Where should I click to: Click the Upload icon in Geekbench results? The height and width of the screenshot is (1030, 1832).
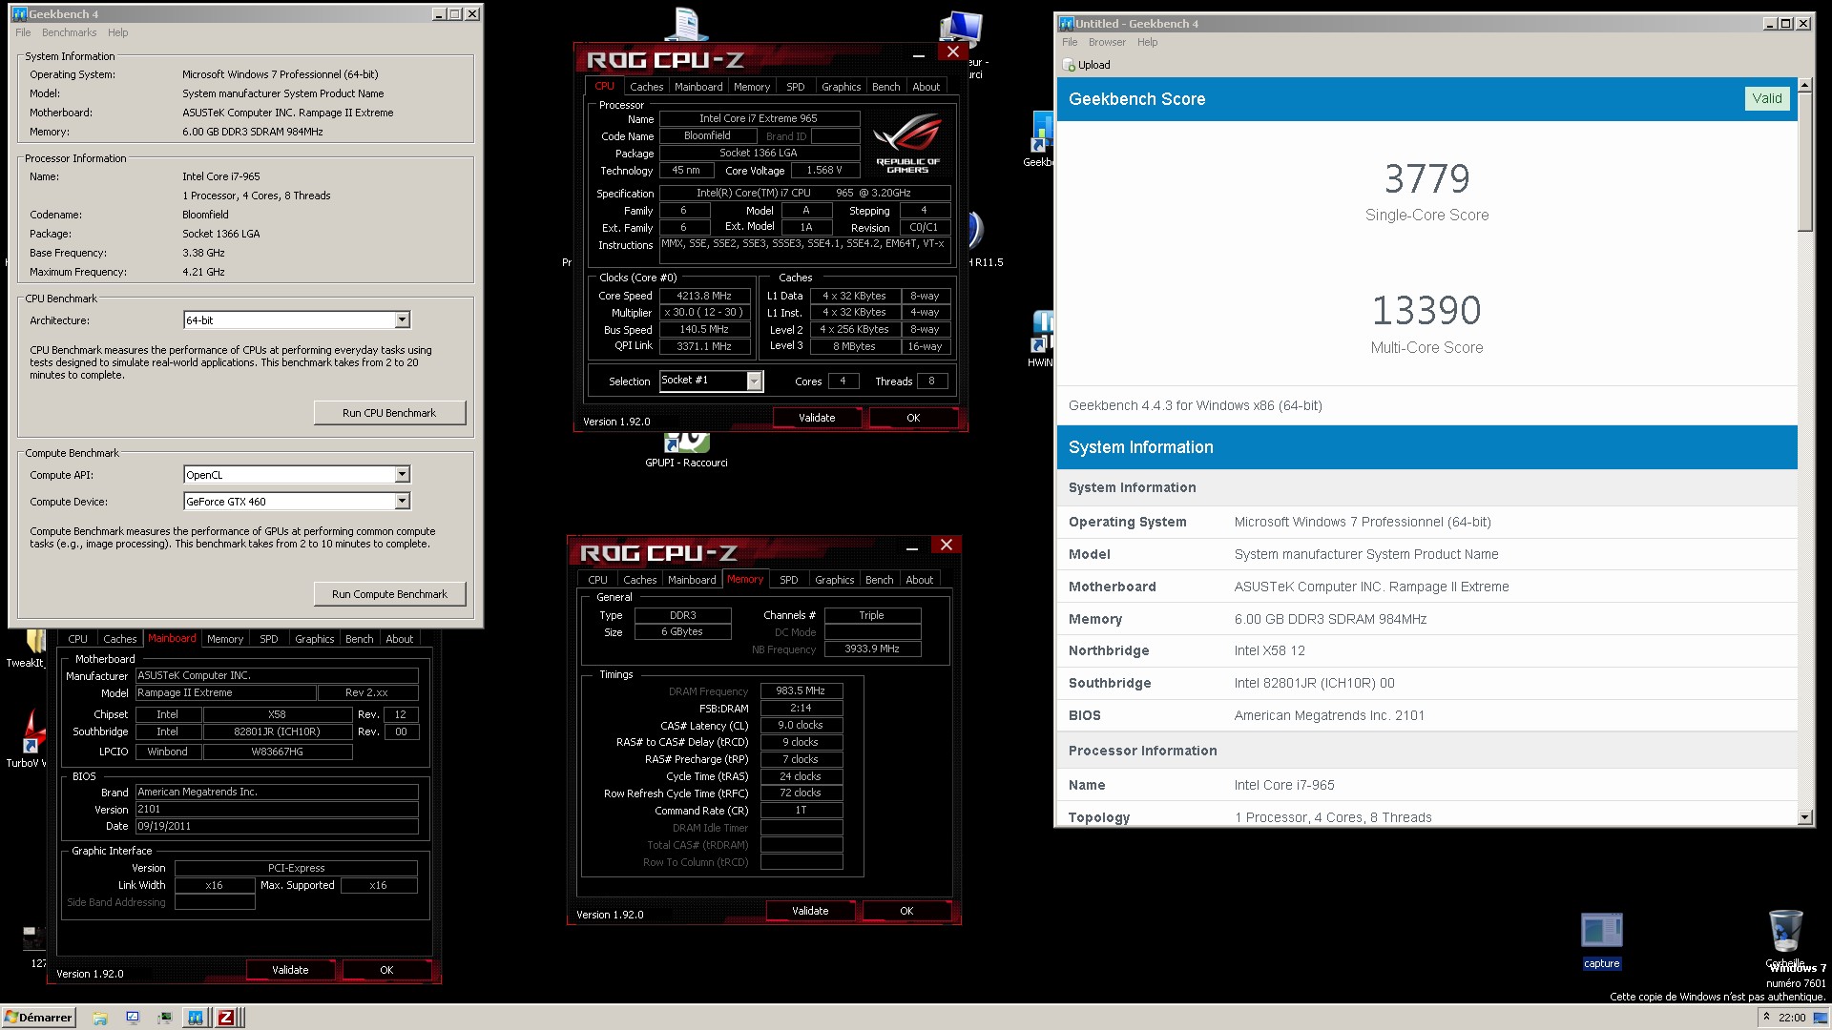click(x=1069, y=65)
